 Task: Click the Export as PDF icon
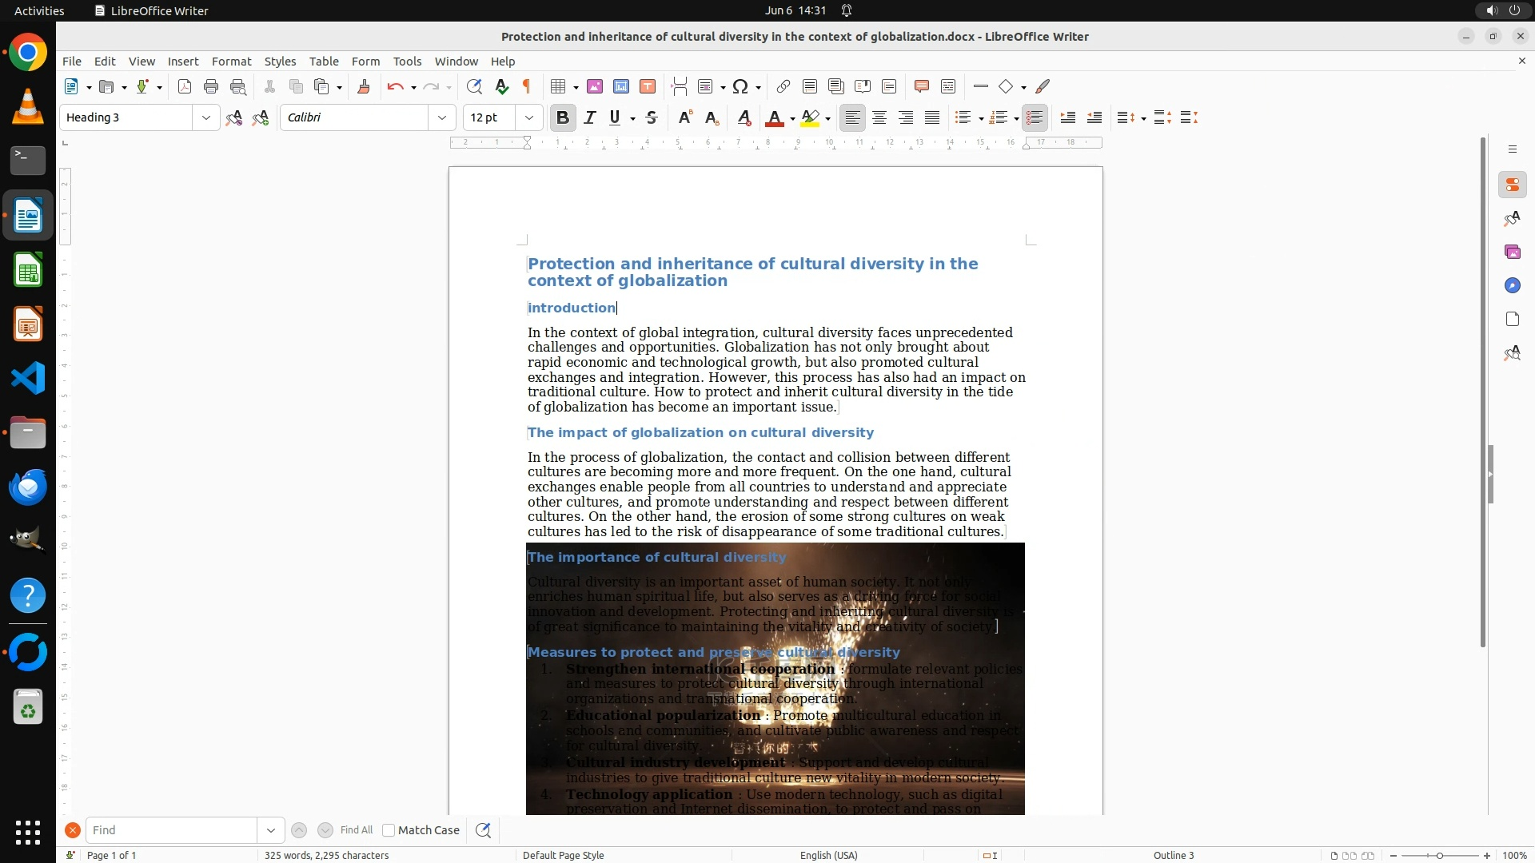click(185, 87)
